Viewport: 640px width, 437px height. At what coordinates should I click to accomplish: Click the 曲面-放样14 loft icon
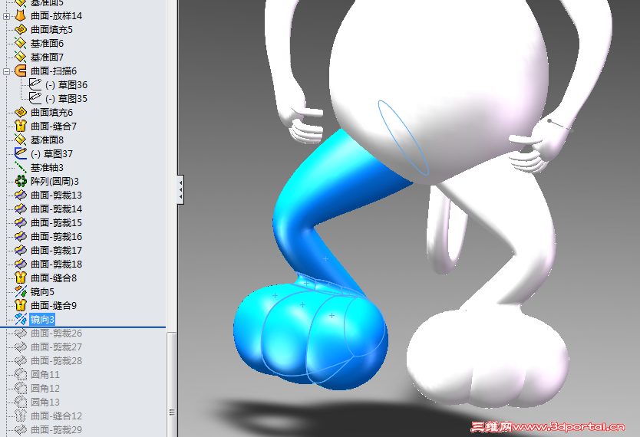pyautogui.click(x=21, y=16)
